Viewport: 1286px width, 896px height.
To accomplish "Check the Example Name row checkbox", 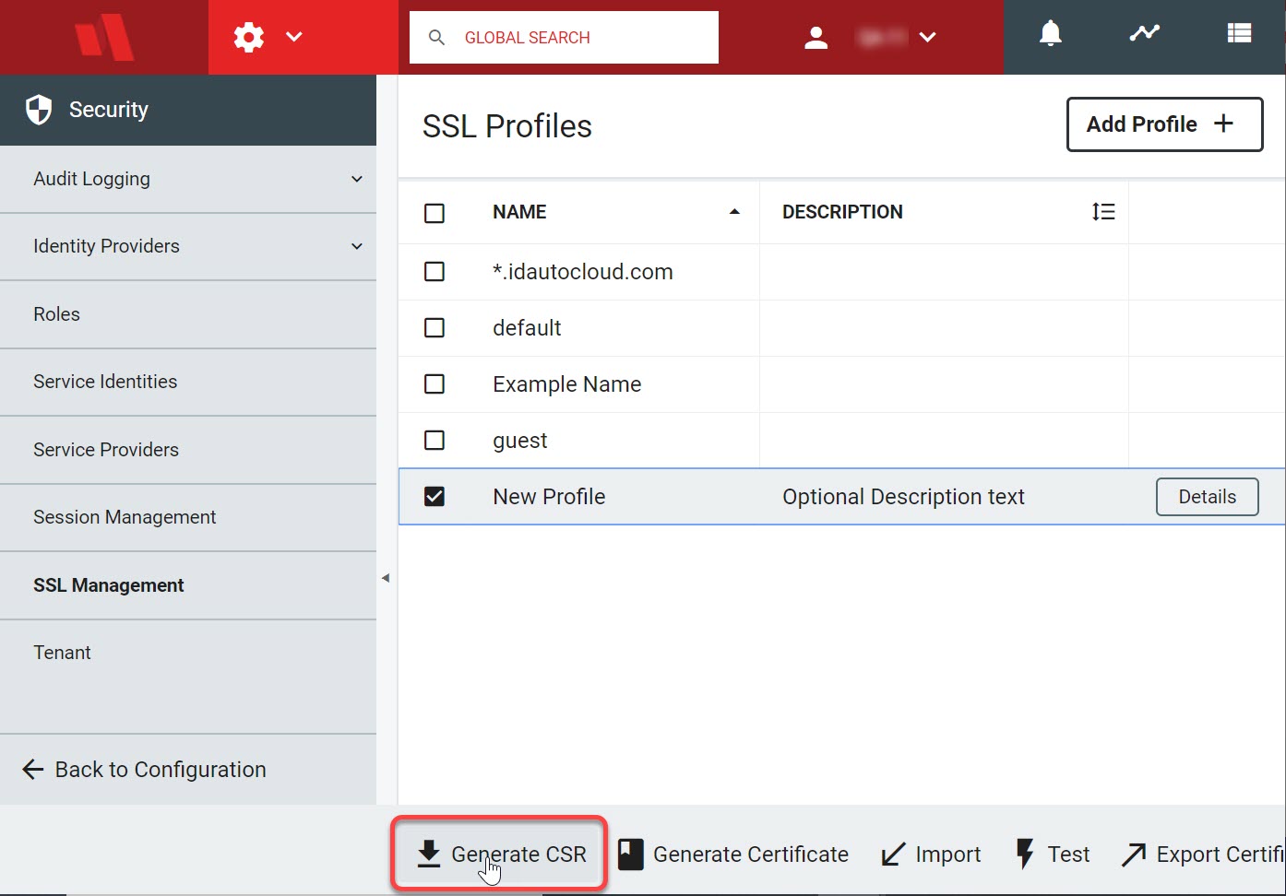I will point(435,384).
